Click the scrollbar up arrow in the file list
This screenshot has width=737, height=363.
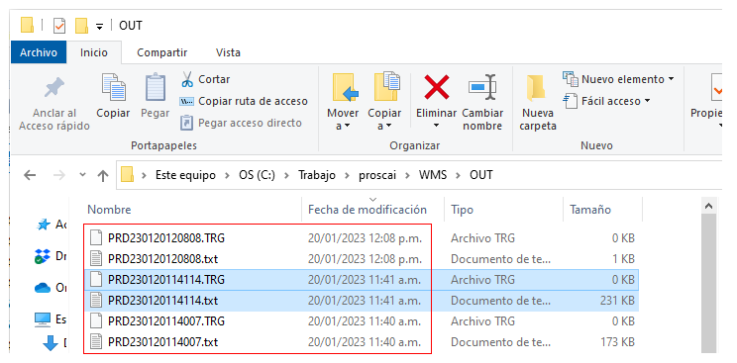[709, 206]
